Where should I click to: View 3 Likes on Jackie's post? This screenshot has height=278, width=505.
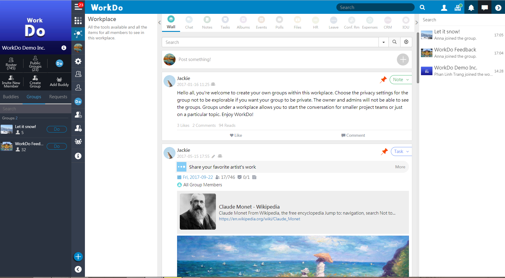point(183,125)
